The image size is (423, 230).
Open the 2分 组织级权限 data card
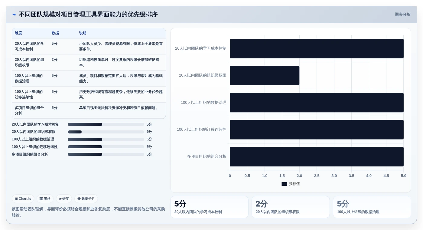click(291, 207)
